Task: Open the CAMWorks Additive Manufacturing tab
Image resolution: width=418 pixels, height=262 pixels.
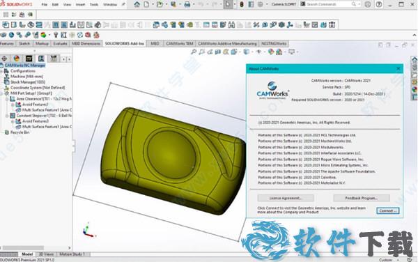Action: [227, 43]
